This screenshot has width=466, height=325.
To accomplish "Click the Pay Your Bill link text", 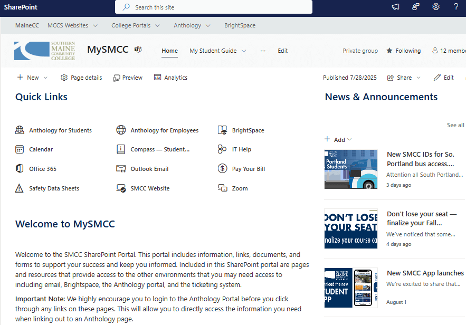I will click(x=249, y=169).
